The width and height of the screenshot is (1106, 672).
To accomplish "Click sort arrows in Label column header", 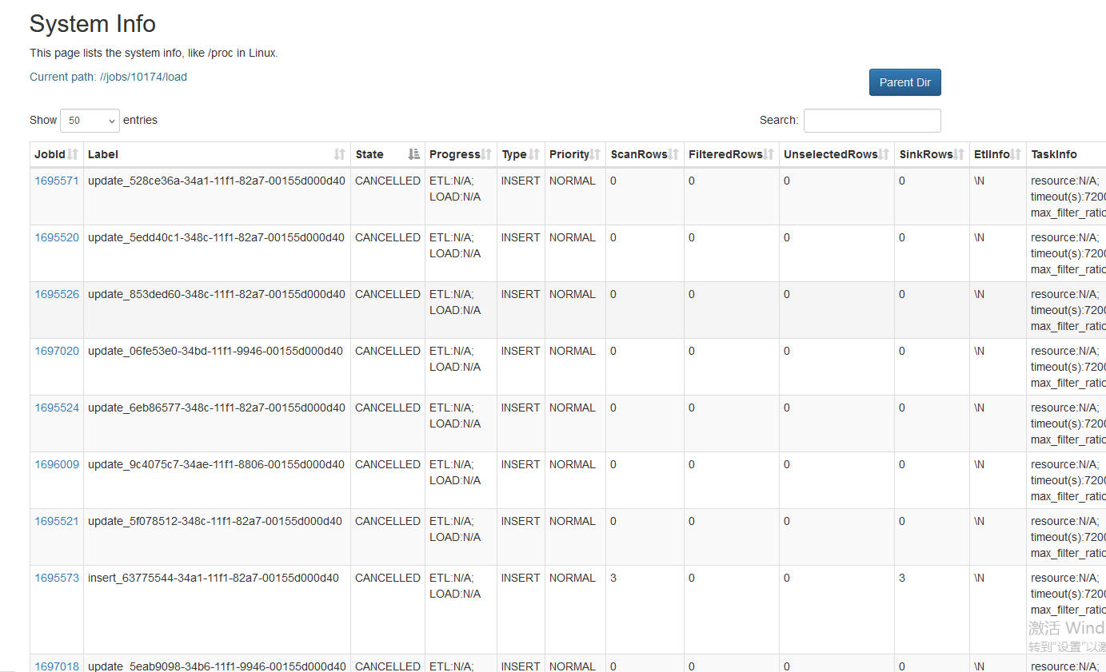I will tap(339, 154).
